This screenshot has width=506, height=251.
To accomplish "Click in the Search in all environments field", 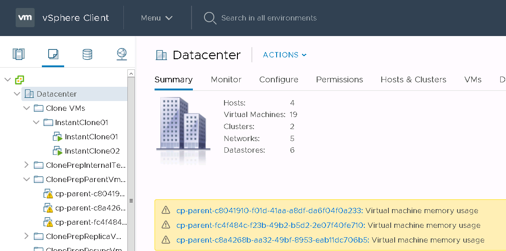I will click(269, 18).
